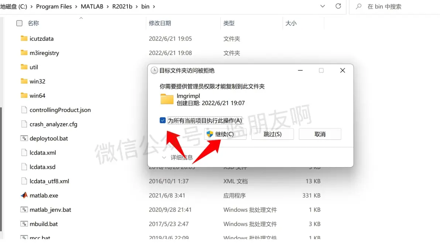The width and height of the screenshot is (440, 246).
Task: Sort by the 类型 column header
Action: coord(229,23)
